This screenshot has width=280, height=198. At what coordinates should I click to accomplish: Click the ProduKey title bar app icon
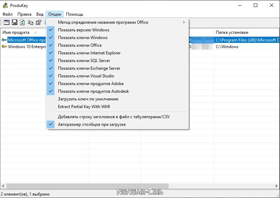click(x=5, y=5)
